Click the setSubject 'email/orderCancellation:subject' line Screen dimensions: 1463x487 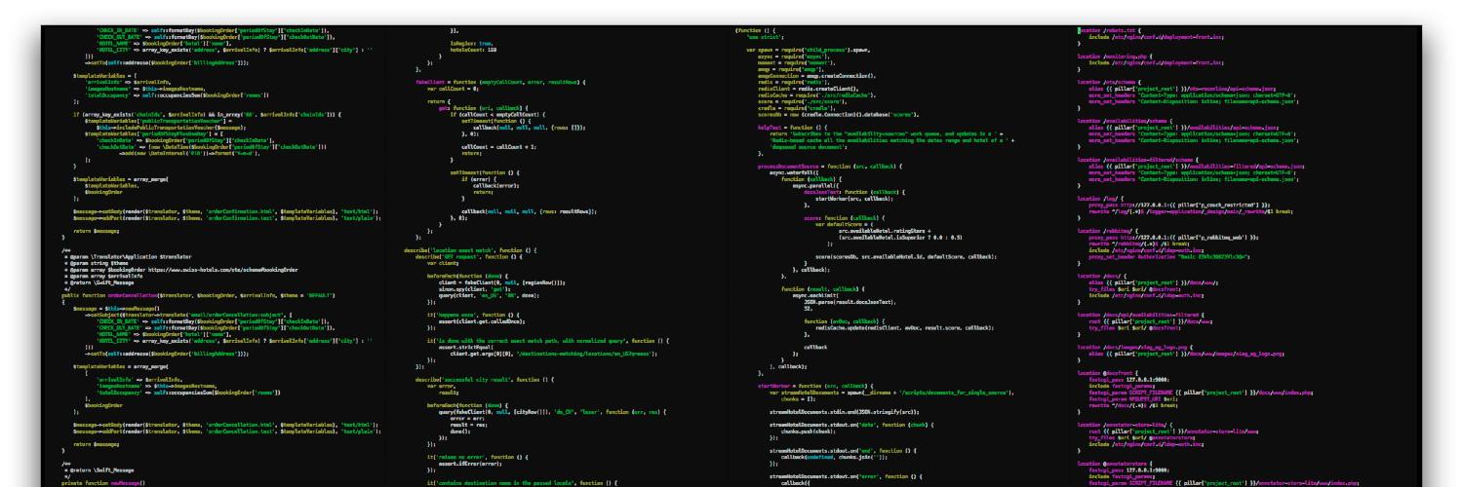point(188,315)
